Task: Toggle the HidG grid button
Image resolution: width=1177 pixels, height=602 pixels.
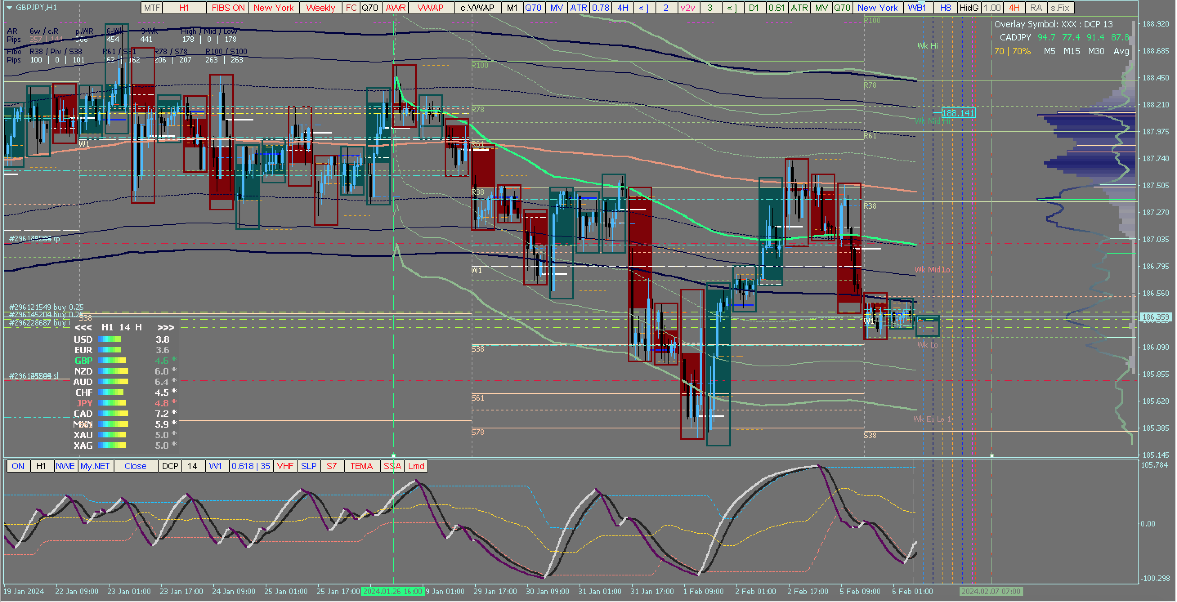Action: pyautogui.click(x=969, y=8)
